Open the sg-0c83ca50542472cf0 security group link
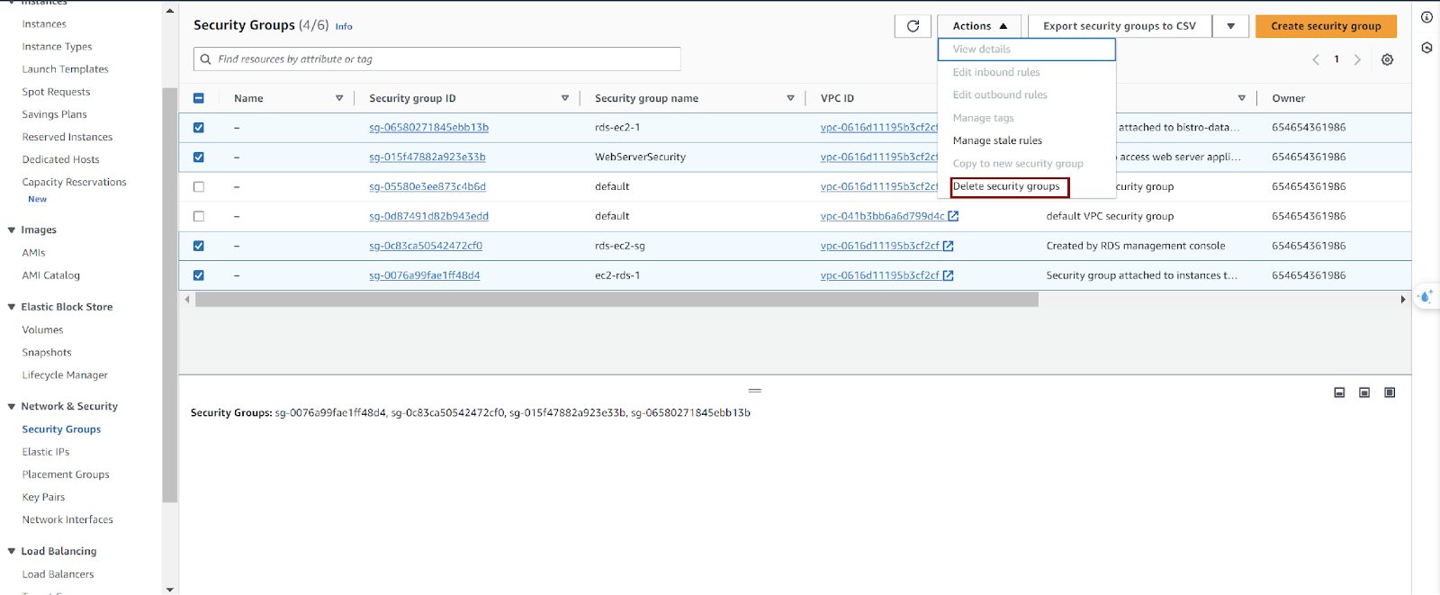 pyautogui.click(x=425, y=246)
